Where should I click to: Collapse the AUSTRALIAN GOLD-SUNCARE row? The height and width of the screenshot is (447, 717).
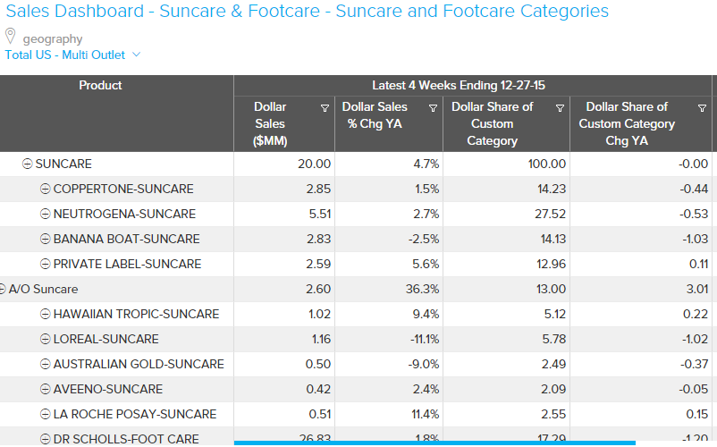coord(45,365)
